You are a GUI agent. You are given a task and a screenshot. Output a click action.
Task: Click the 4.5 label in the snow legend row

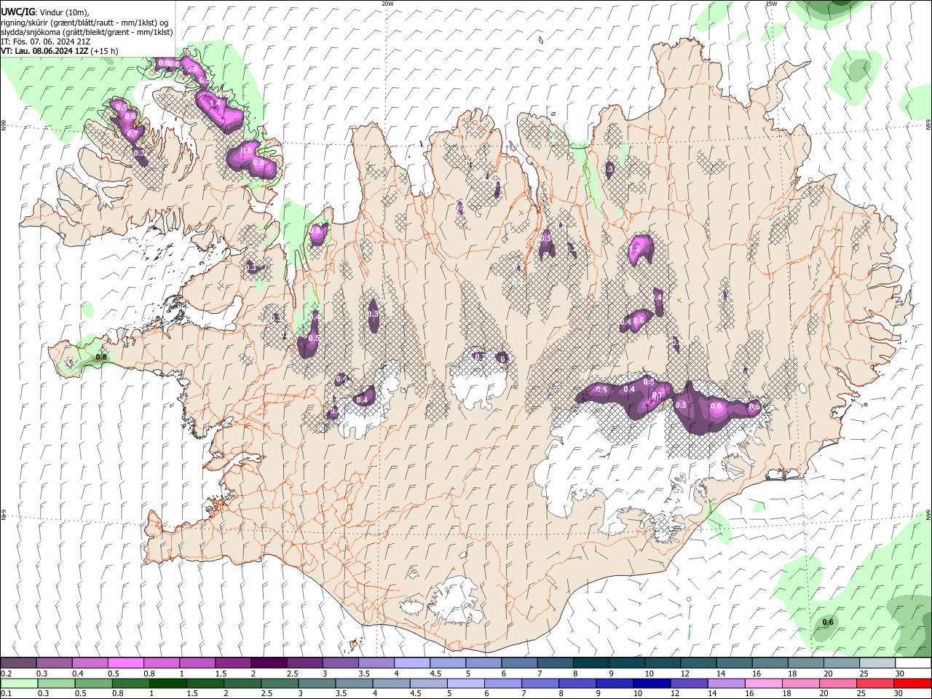click(435, 674)
